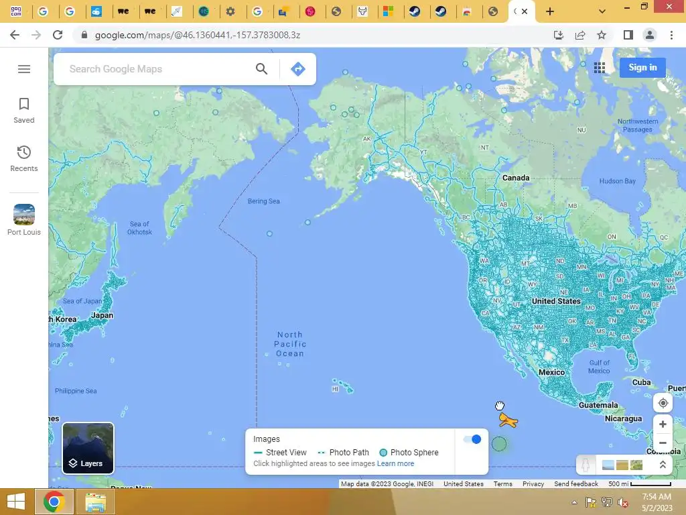
Task: Open the Windows Start button
Action: click(x=16, y=502)
